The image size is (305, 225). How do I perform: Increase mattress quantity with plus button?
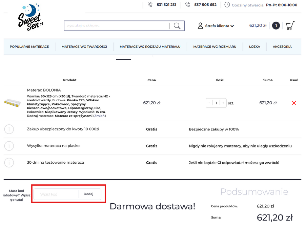(223, 103)
